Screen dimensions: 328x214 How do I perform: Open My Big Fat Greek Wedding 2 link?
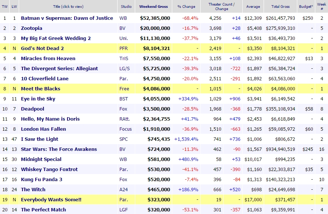[x=56, y=38]
